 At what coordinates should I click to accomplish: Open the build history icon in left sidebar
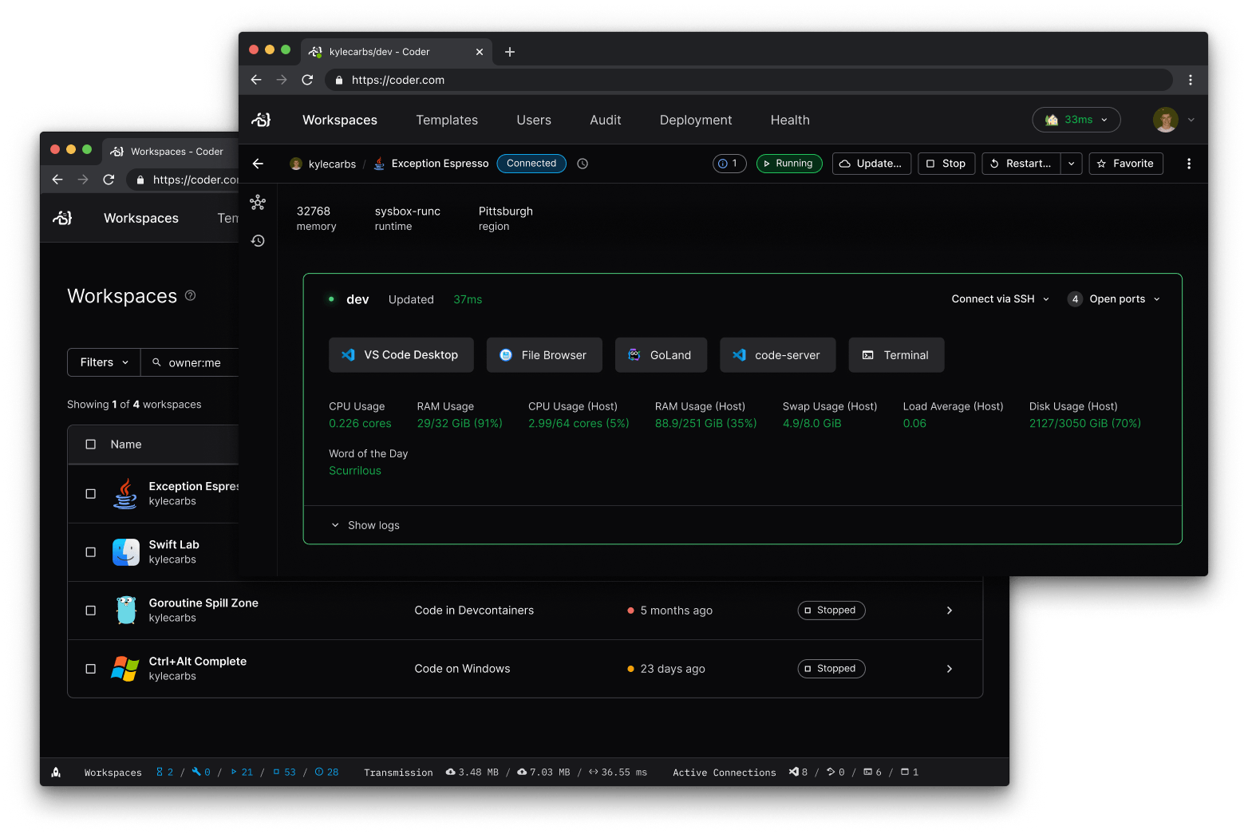[258, 241]
